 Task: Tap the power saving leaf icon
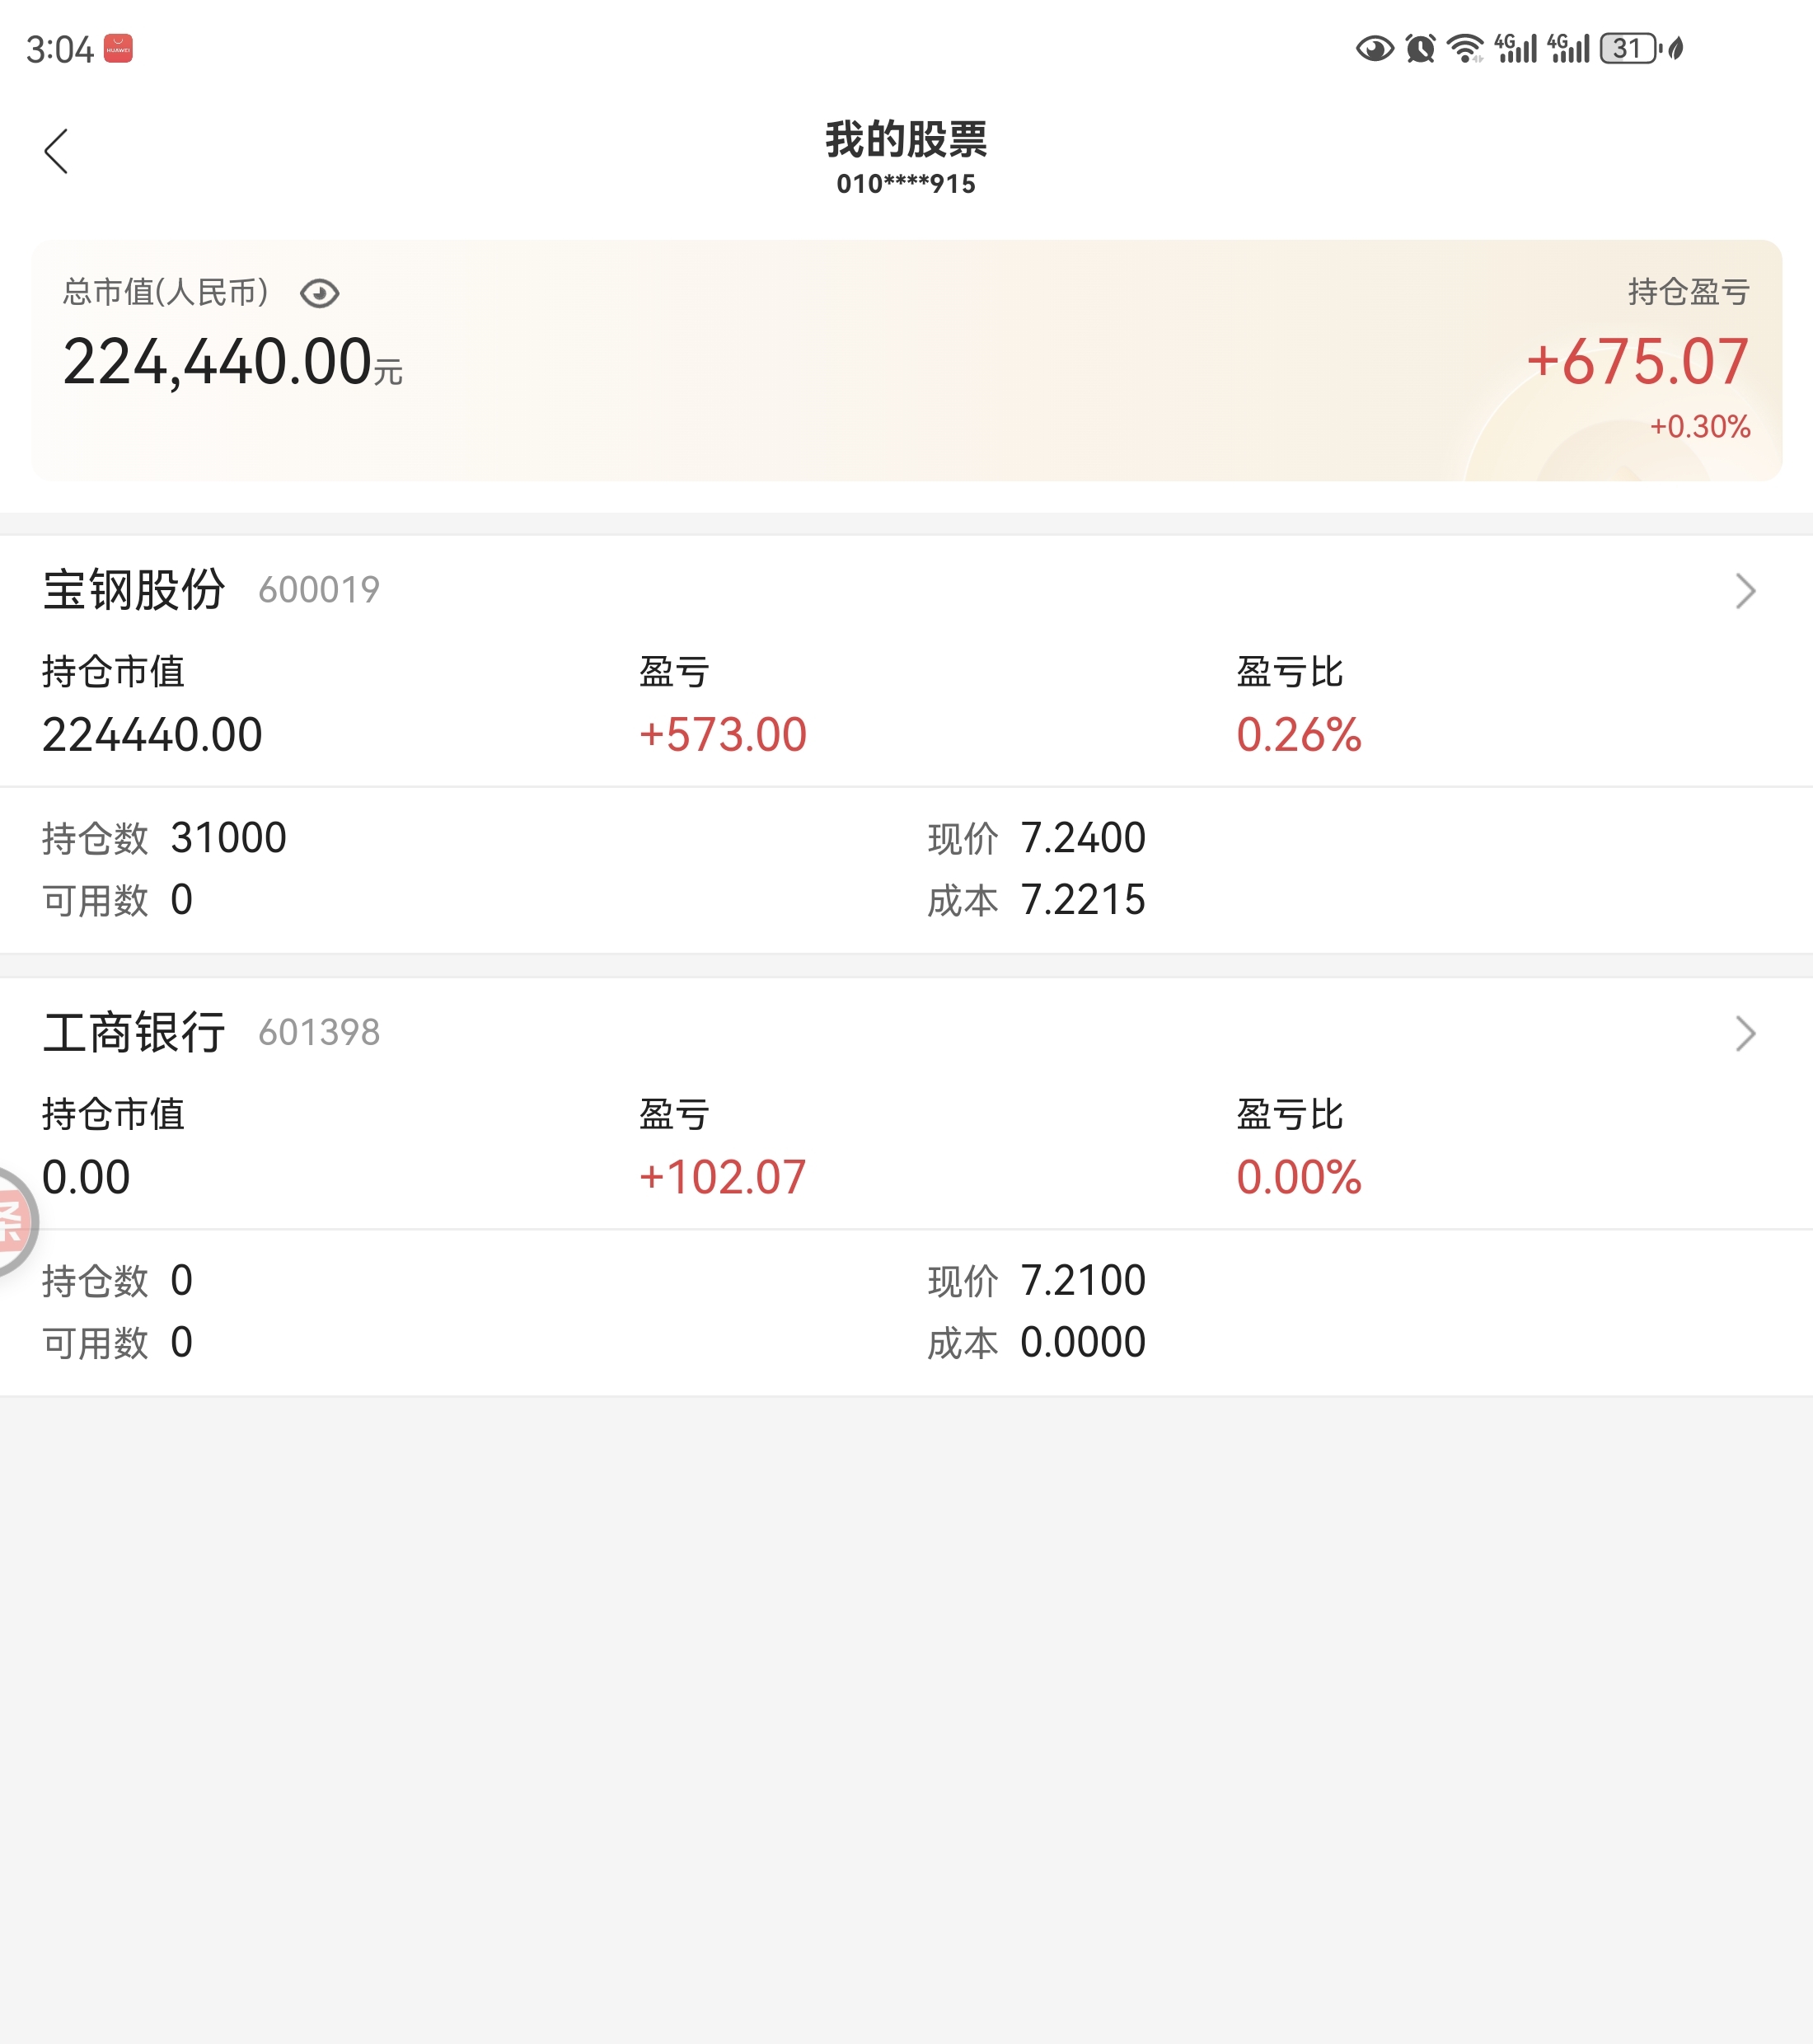pos(1677,48)
